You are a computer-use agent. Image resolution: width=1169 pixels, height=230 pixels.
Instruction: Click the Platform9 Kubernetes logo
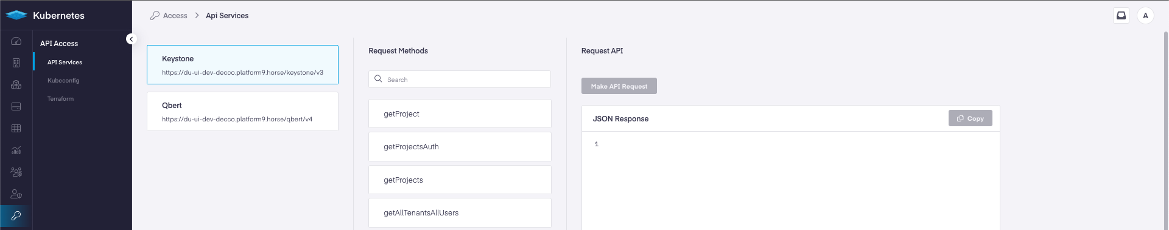coord(16,15)
